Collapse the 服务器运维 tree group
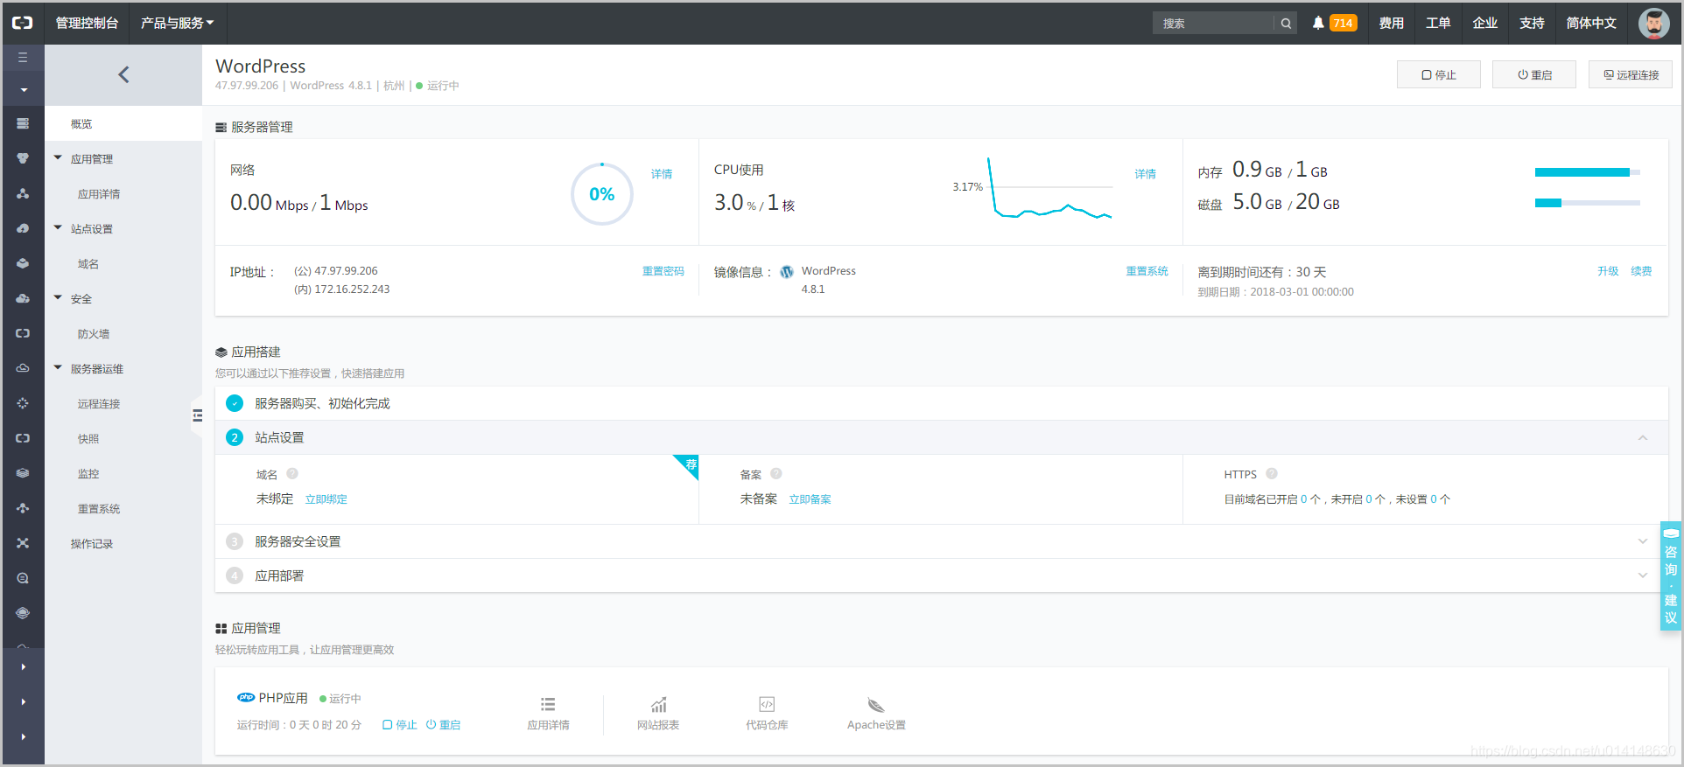 tap(58, 368)
